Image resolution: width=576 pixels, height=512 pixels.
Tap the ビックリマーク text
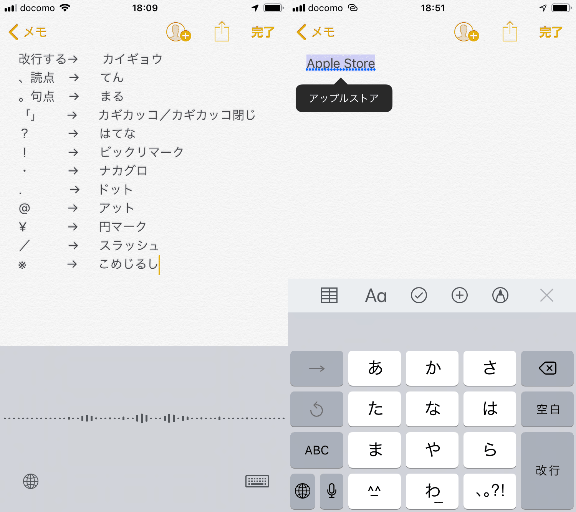pyautogui.click(x=142, y=152)
